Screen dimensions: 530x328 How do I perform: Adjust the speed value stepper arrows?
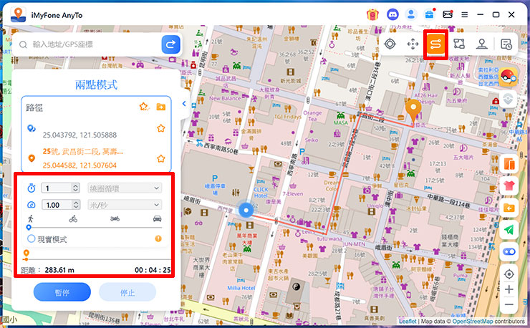point(76,205)
